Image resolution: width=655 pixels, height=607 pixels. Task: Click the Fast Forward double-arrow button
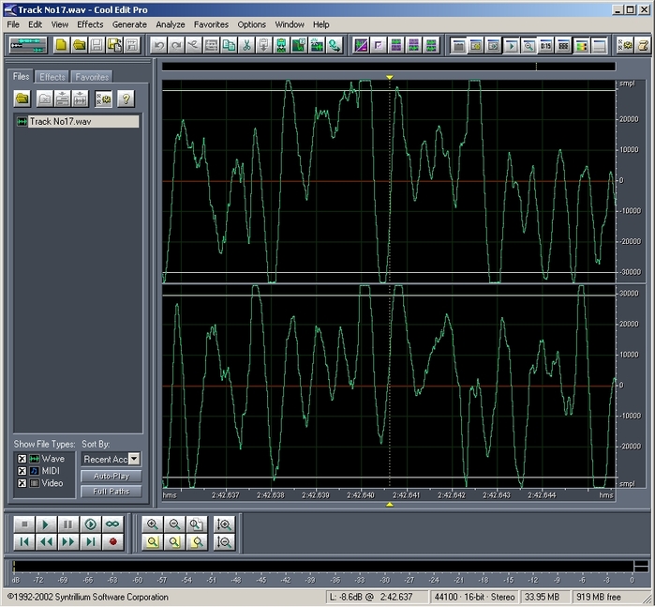pyautogui.click(x=67, y=542)
